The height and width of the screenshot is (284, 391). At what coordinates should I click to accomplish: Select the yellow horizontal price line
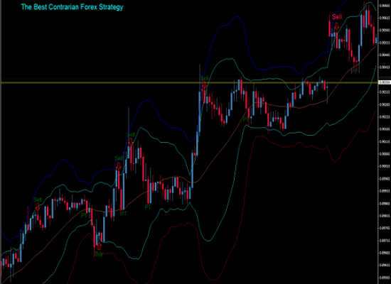click(x=190, y=82)
